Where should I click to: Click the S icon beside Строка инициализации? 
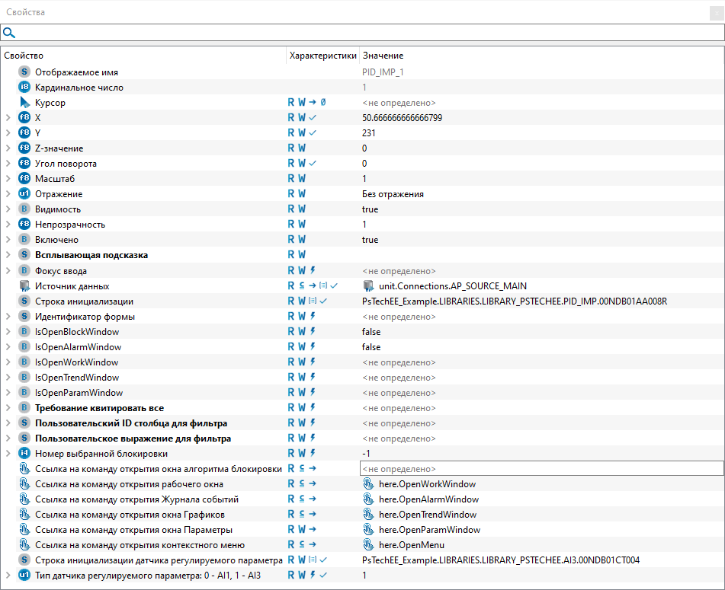(x=24, y=301)
